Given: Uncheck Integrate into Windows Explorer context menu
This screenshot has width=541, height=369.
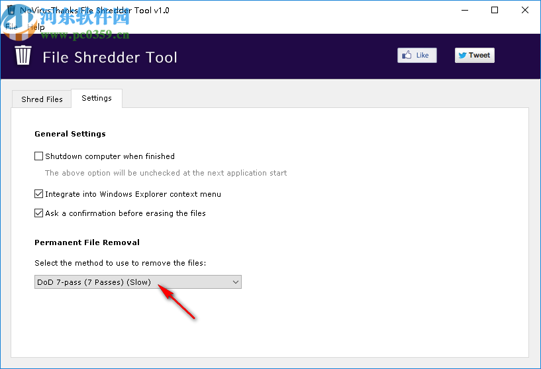Looking at the screenshot, I should 38,194.
